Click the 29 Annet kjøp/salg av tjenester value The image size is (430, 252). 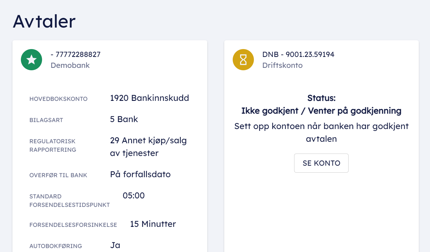[x=148, y=147]
